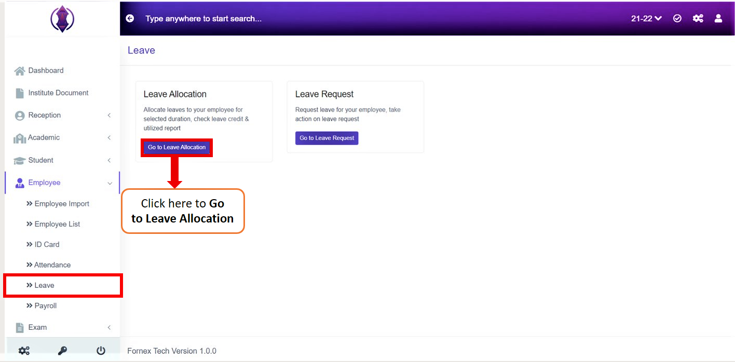Click the Dashboard home icon

[19, 71]
